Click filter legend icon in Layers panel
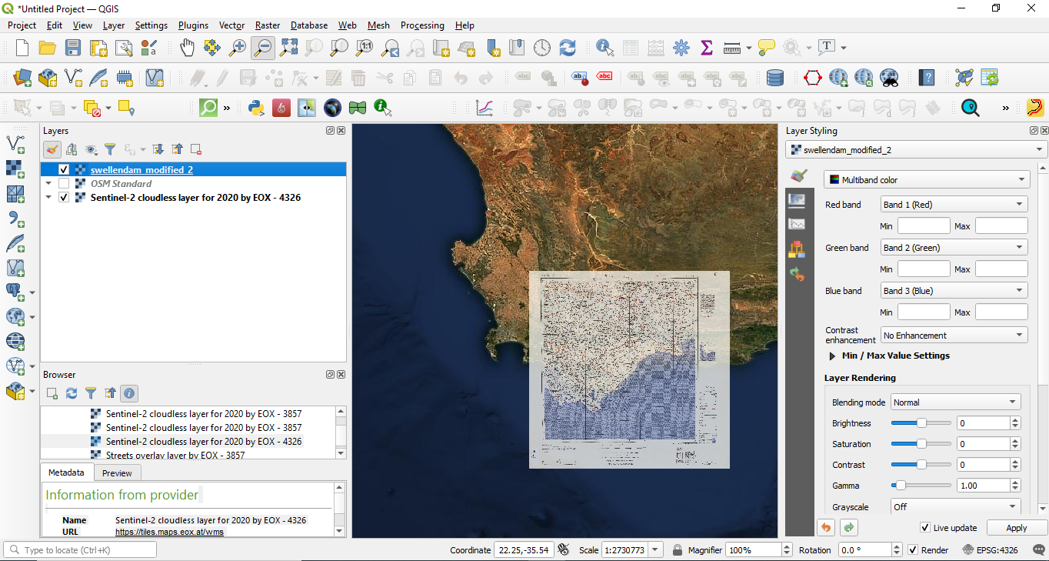Image resolution: width=1049 pixels, height=561 pixels. pyautogui.click(x=110, y=149)
